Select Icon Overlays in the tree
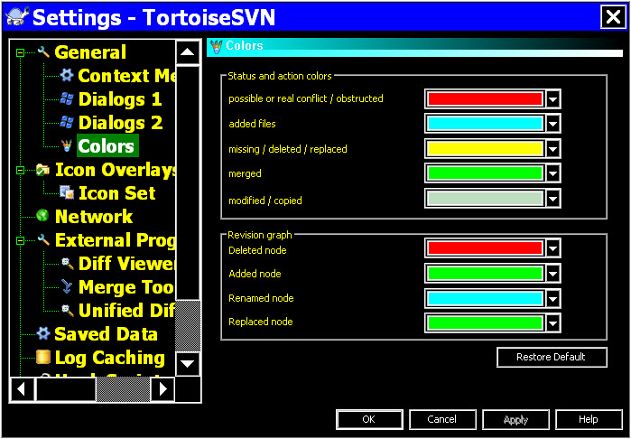This screenshot has width=631, height=439. [x=115, y=170]
